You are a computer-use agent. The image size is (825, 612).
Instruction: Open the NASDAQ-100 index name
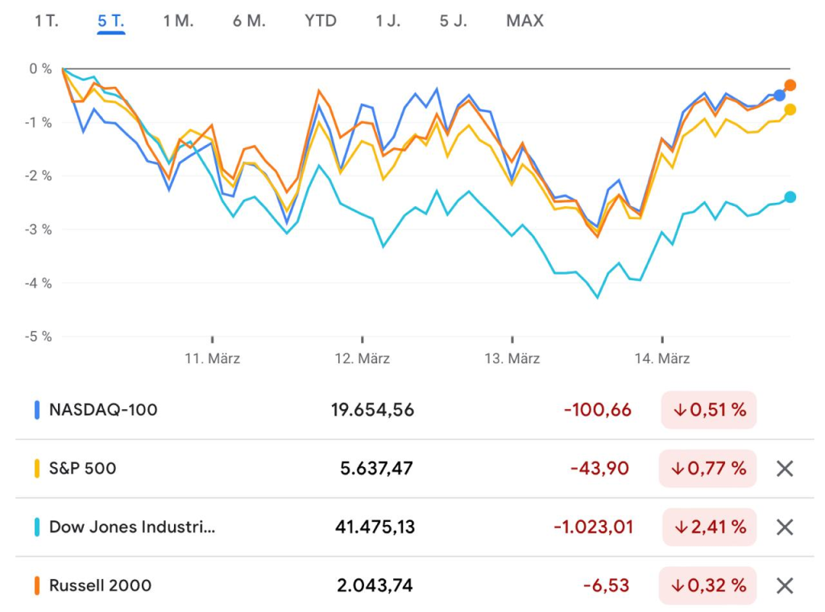tap(103, 410)
